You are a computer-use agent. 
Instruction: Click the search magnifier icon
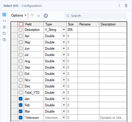click(x=68, y=16)
